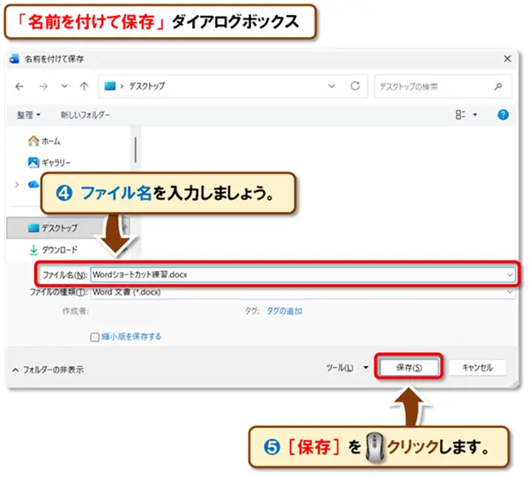
Task: Click タグの追加 link
Action: tap(285, 311)
